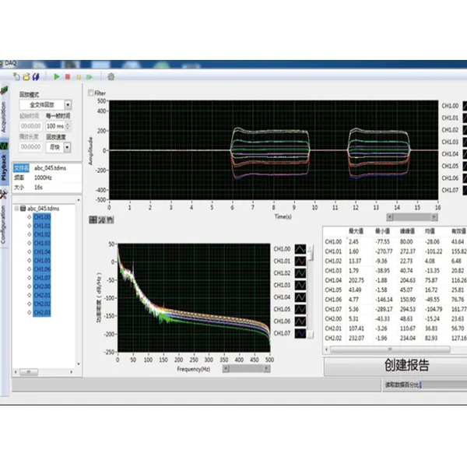Select channel CH2.02 in the file tree
The image size is (467, 467).
coord(42,304)
